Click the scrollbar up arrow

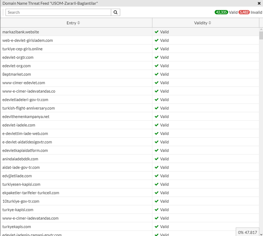tap(261, 29)
